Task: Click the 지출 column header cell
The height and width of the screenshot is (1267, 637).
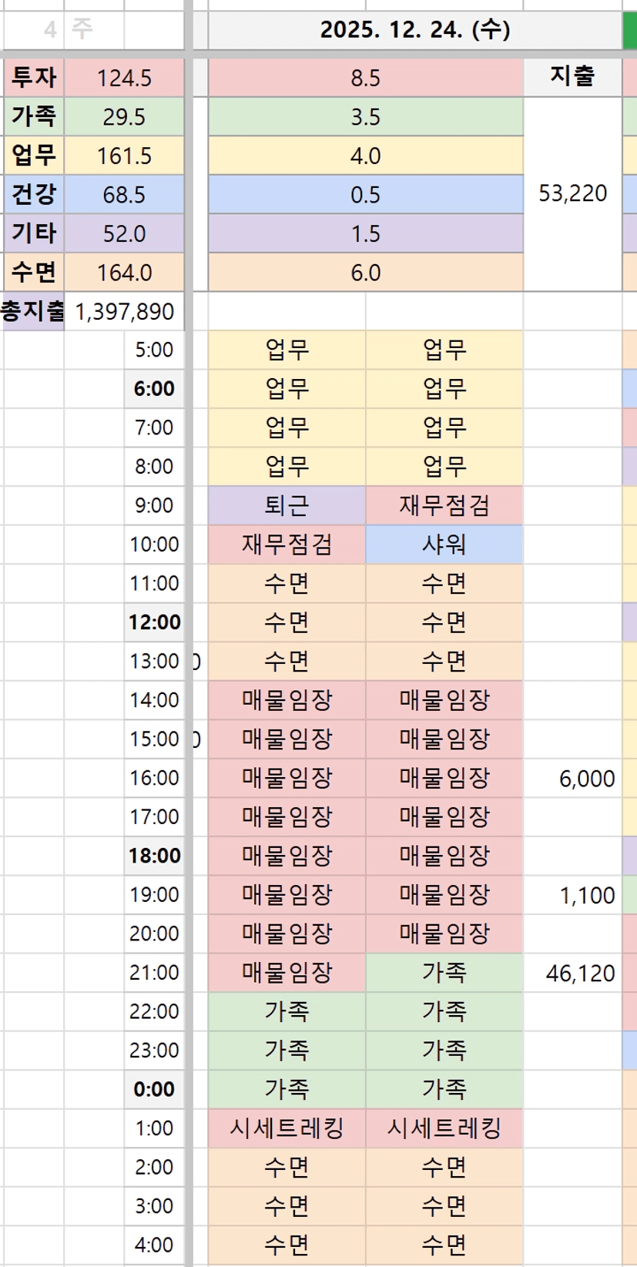Action: click(x=572, y=76)
